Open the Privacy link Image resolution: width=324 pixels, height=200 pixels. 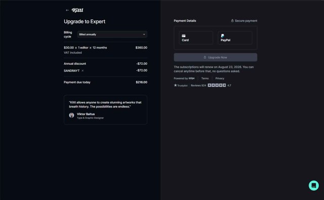point(220,78)
